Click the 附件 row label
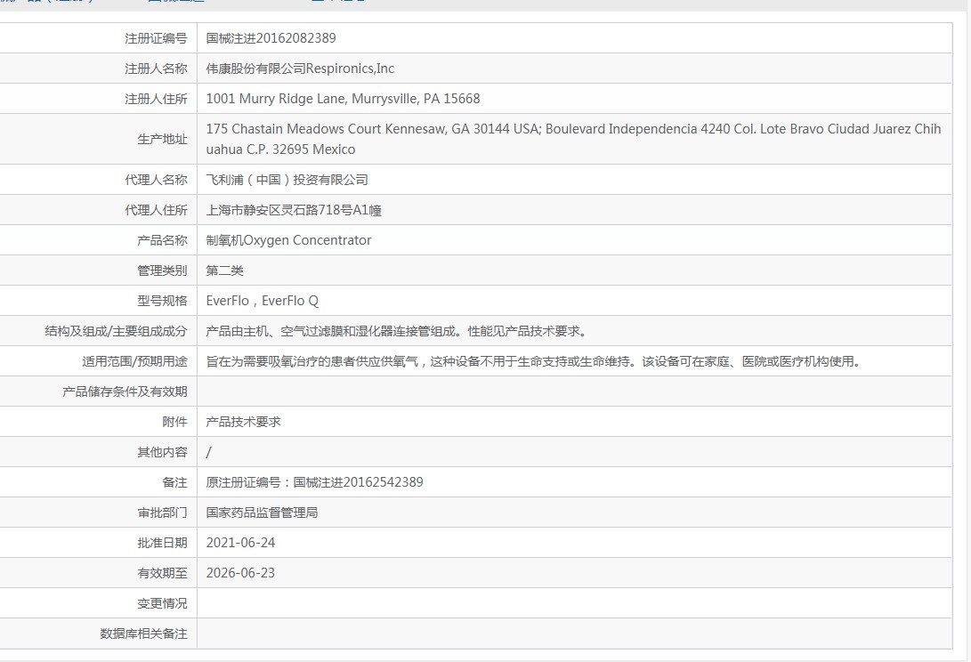The height and width of the screenshot is (662, 971). click(x=174, y=423)
